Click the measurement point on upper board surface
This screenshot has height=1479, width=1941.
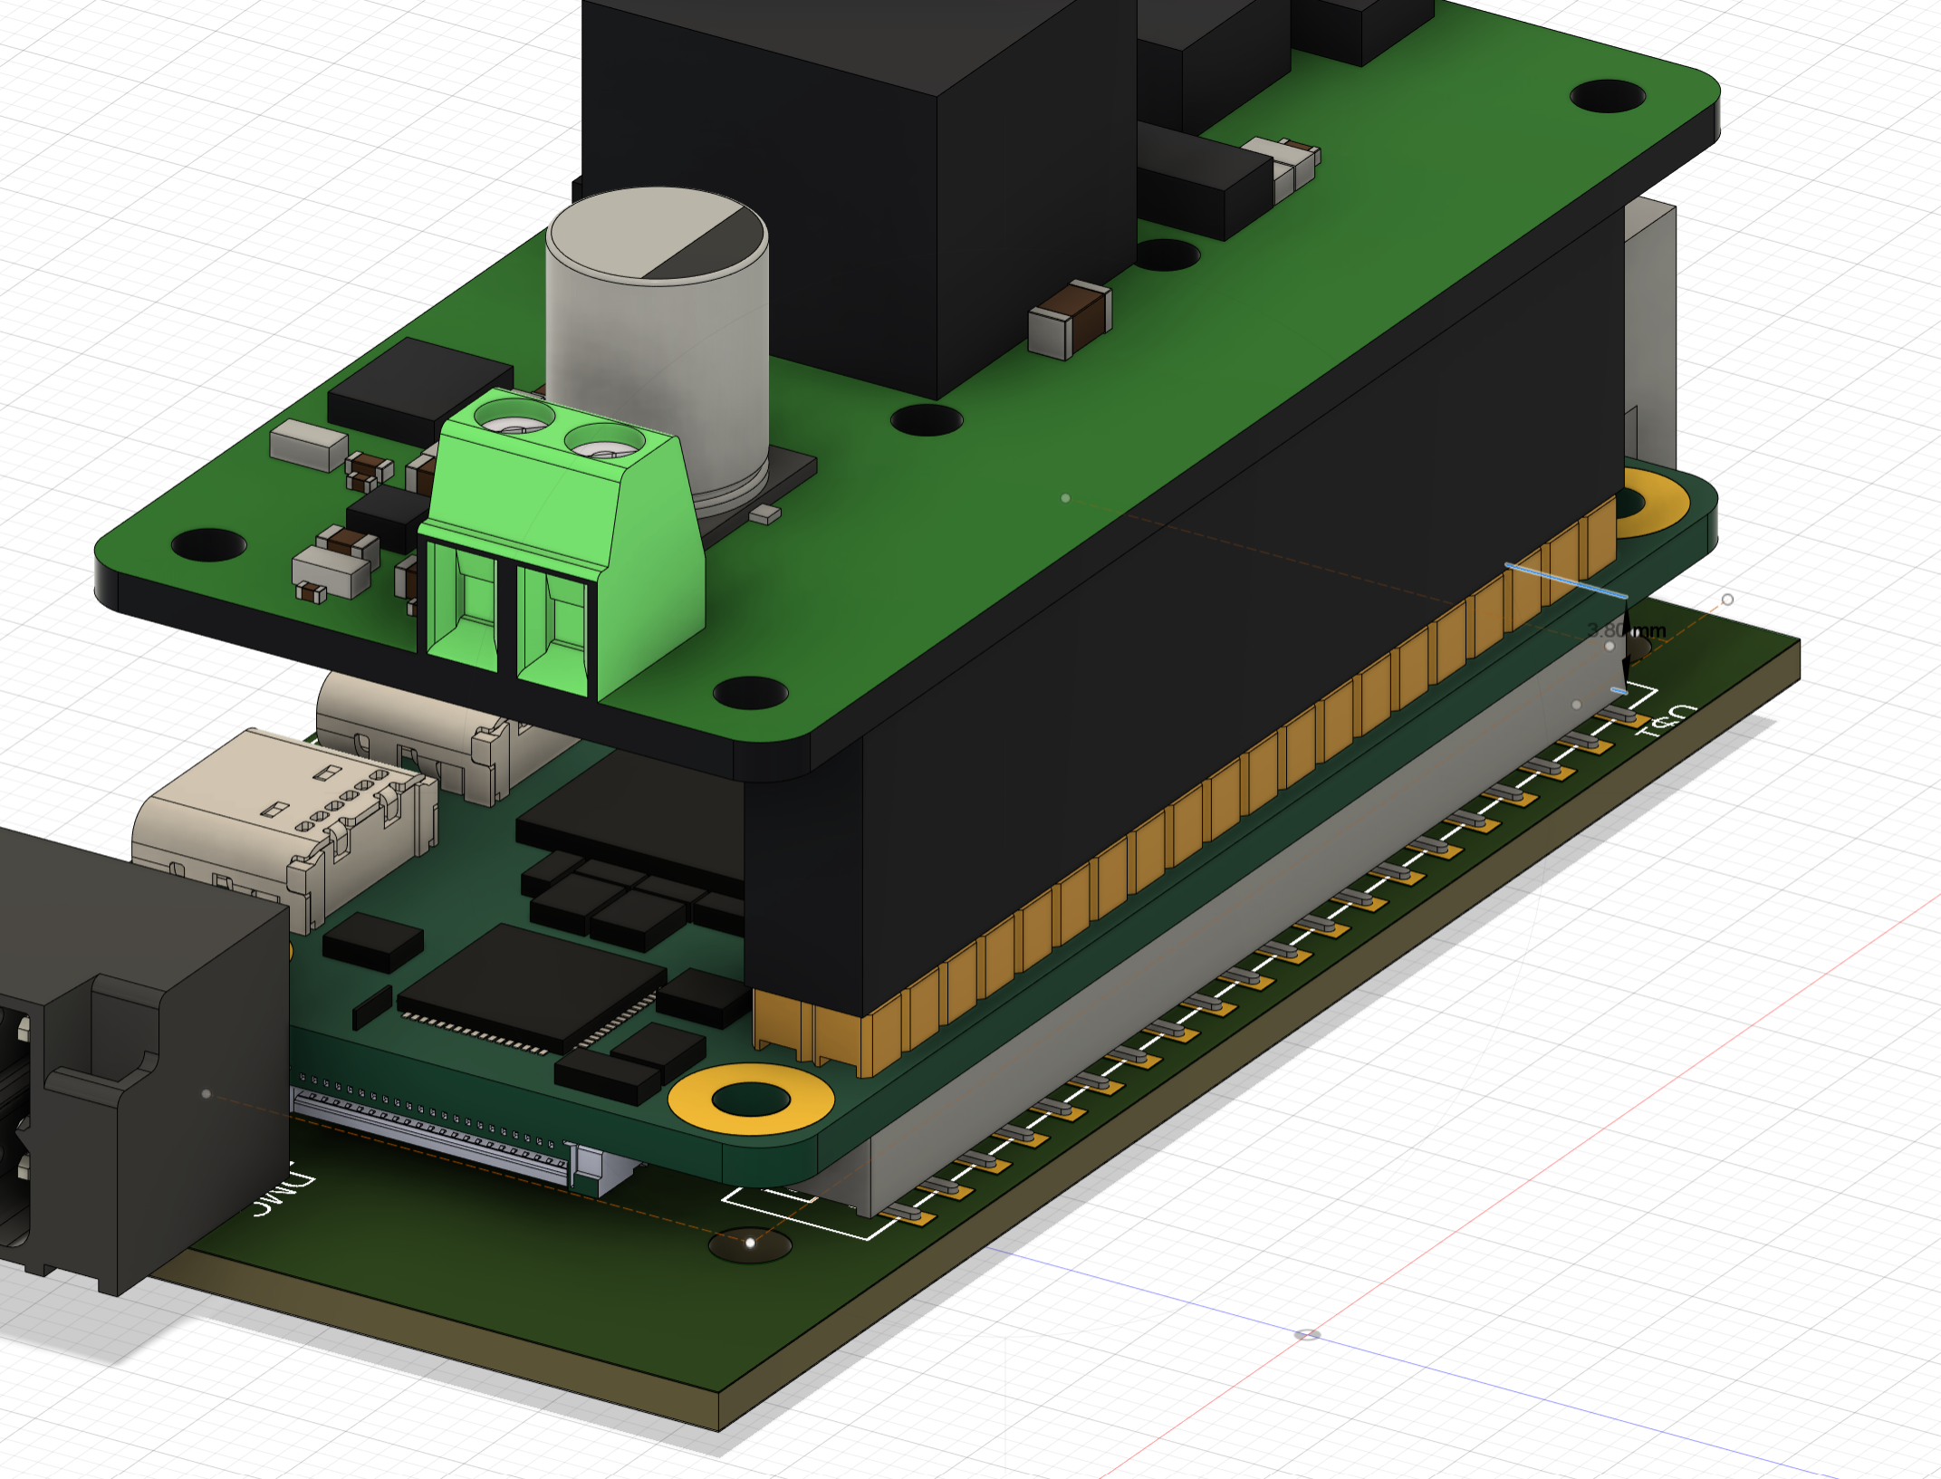1065,498
